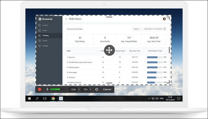Open the calendar icon in date range field
This screenshot has height=119, width=208.
click(x=164, y=29)
